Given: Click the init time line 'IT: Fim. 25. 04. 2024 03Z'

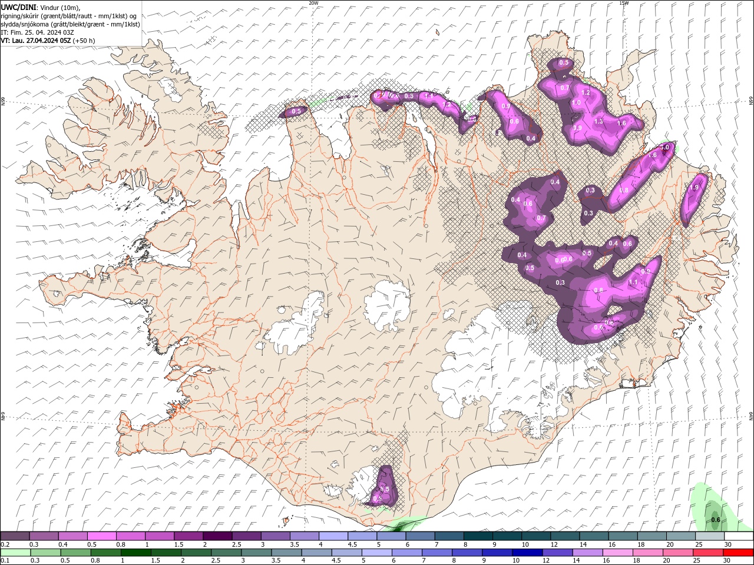Looking at the screenshot, I should (x=38, y=32).
